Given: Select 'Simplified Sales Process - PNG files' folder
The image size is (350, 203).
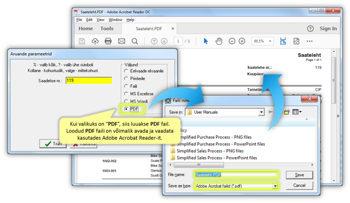Looking at the screenshot, I should (x=207, y=151).
